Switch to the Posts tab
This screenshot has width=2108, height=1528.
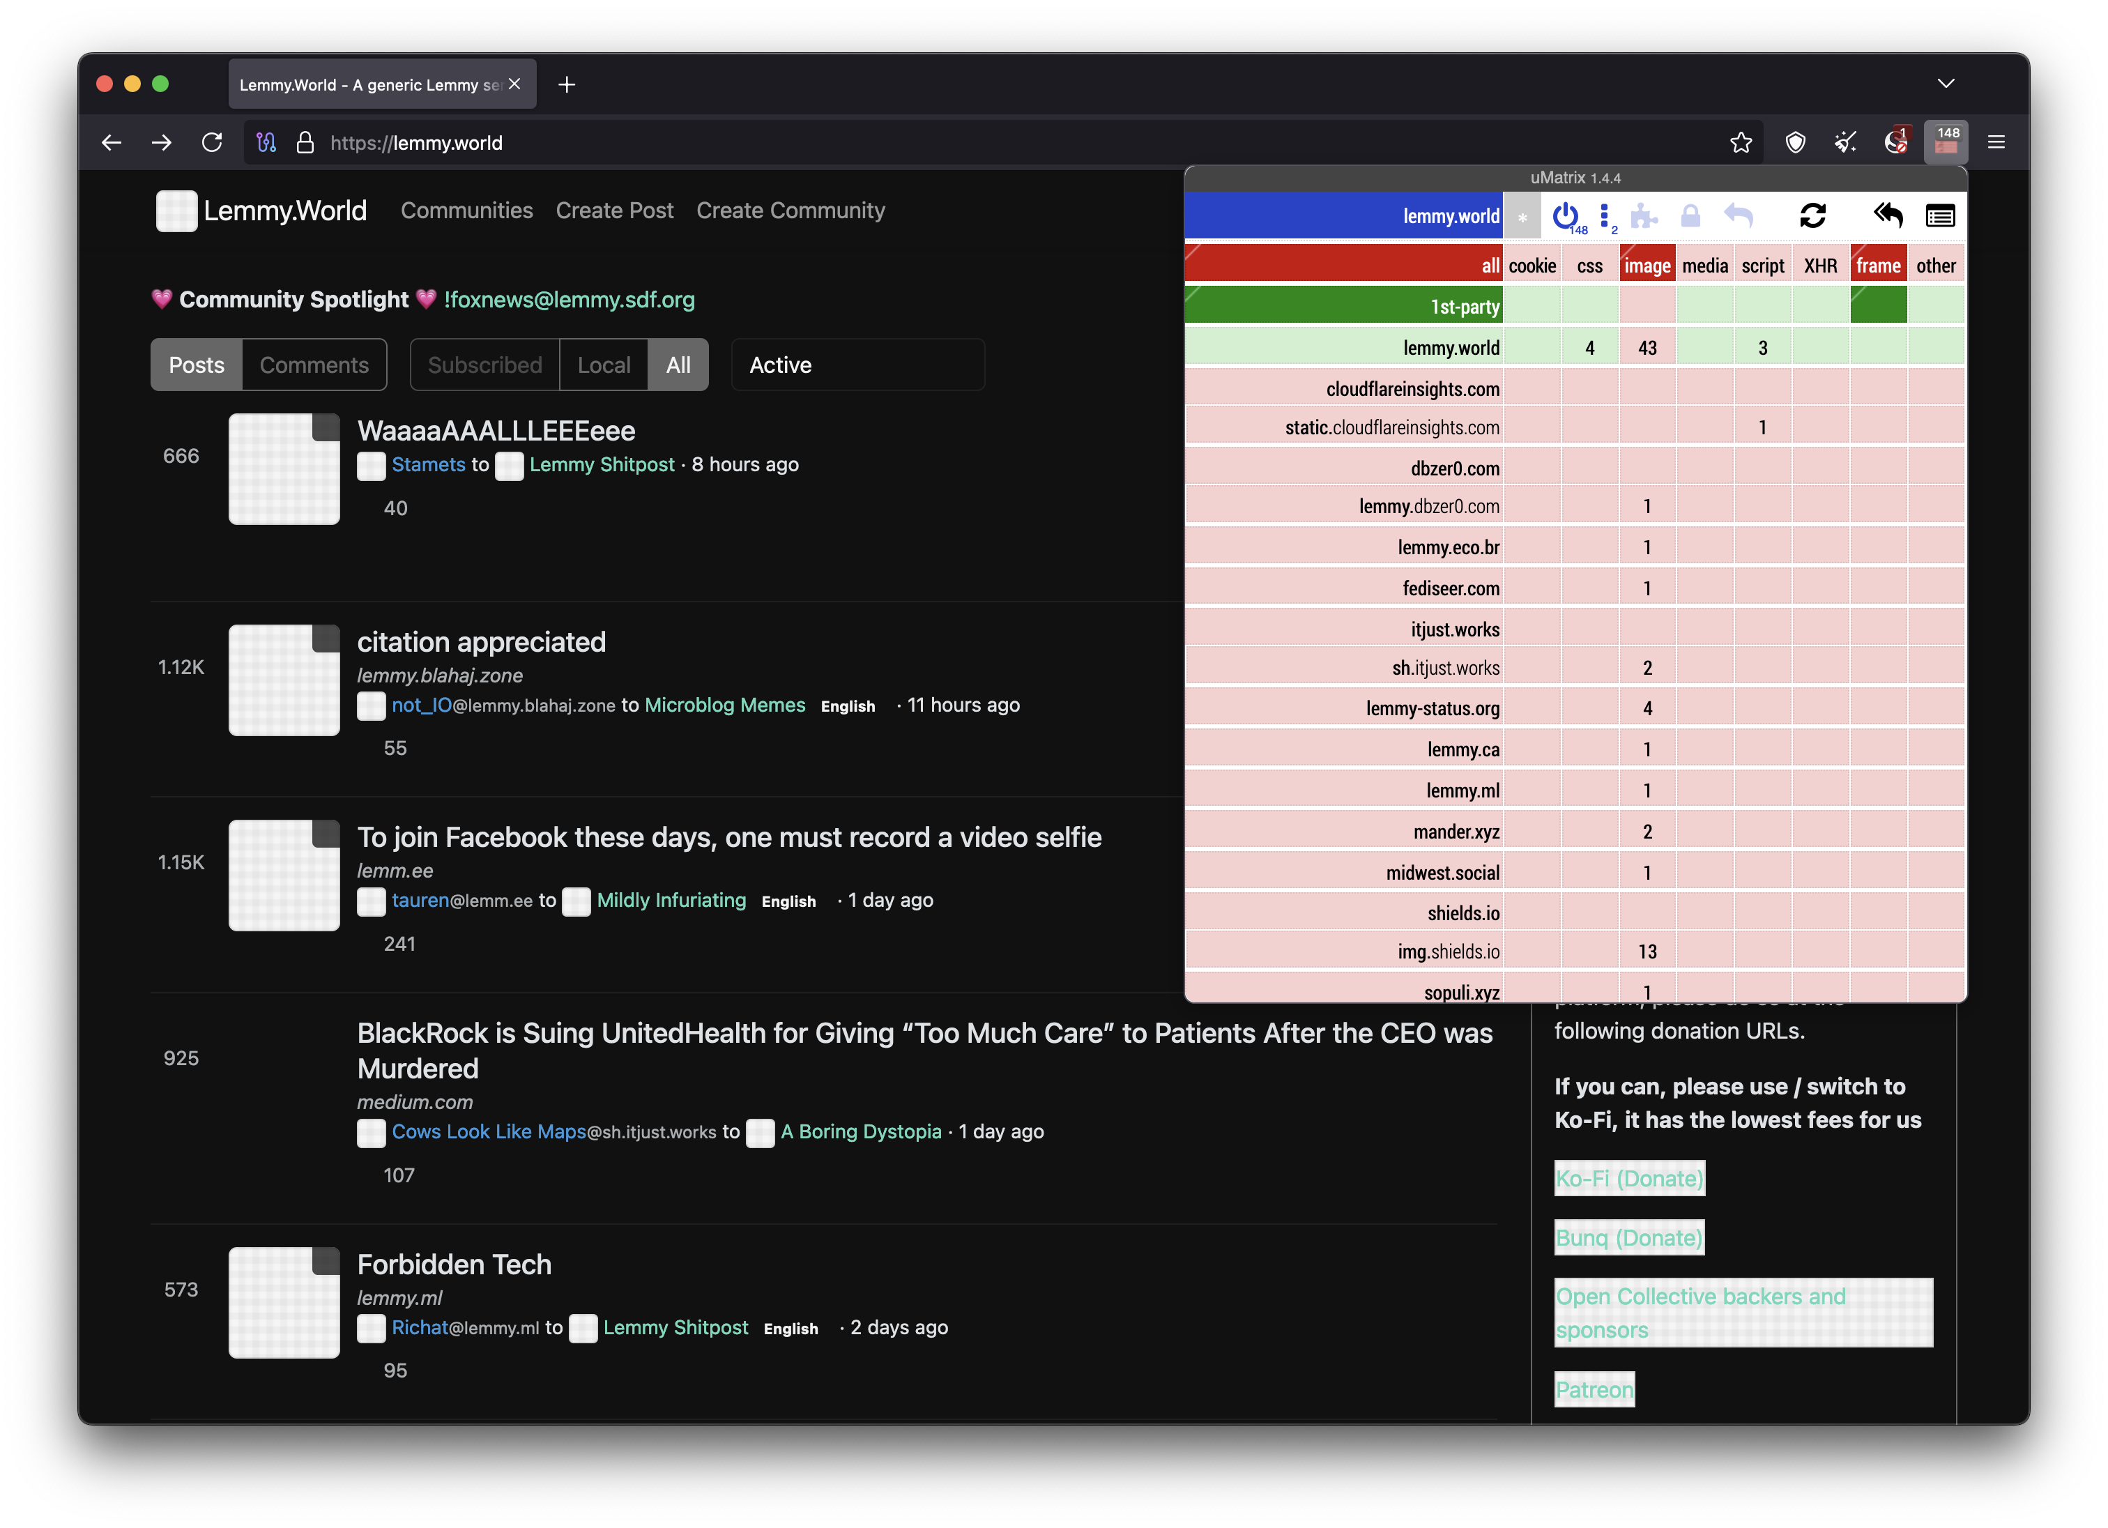point(196,365)
